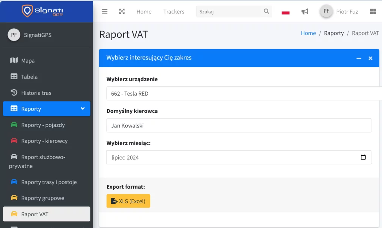Toggle fullscreen with expand arrows icon

[x=122, y=12]
